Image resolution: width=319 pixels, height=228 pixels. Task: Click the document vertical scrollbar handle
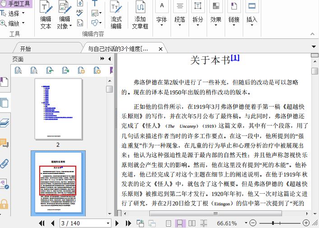pos(314,71)
